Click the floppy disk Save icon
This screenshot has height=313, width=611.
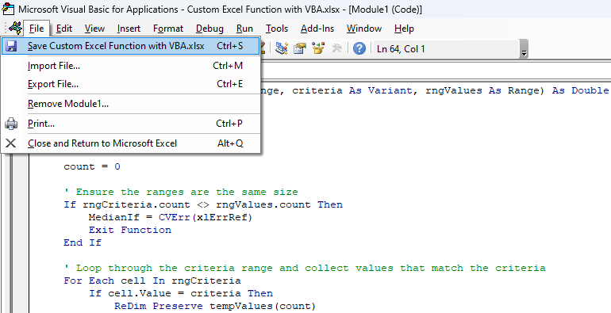pyautogui.click(x=11, y=46)
